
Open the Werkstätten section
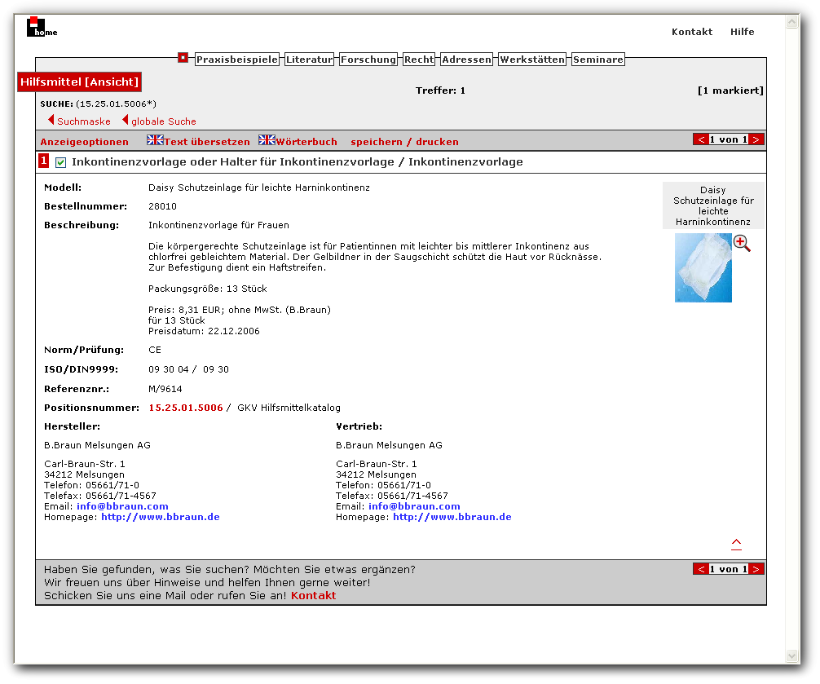tap(533, 58)
